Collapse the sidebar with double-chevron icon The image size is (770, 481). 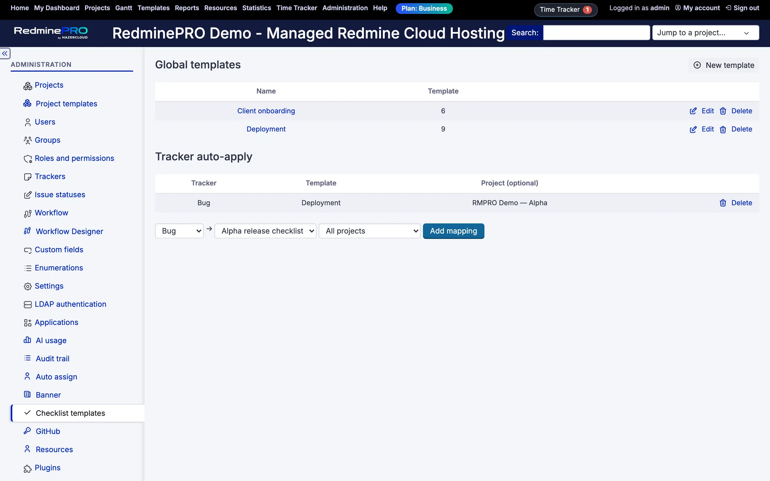point(5,53)
